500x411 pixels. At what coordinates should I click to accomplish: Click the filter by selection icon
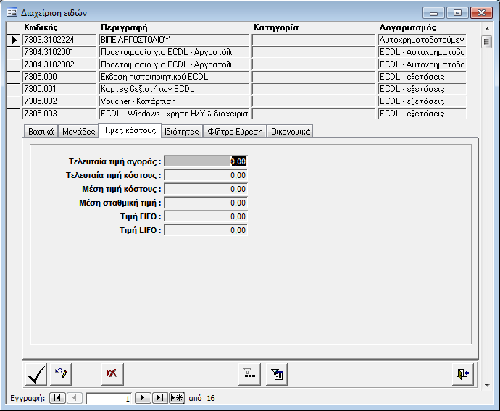(x=250, y=374)
